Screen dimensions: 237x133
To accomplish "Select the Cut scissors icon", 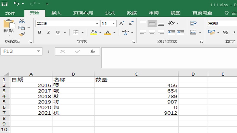I will click(x=22, y=21).
